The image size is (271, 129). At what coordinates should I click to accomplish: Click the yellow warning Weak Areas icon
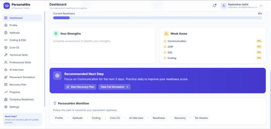click(166, 34)
